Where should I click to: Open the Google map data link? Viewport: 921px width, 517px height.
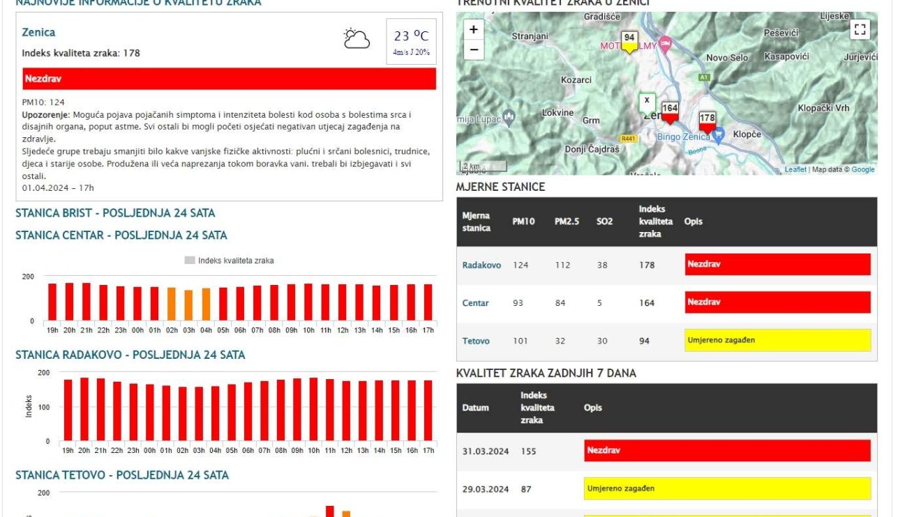[862, 169]
